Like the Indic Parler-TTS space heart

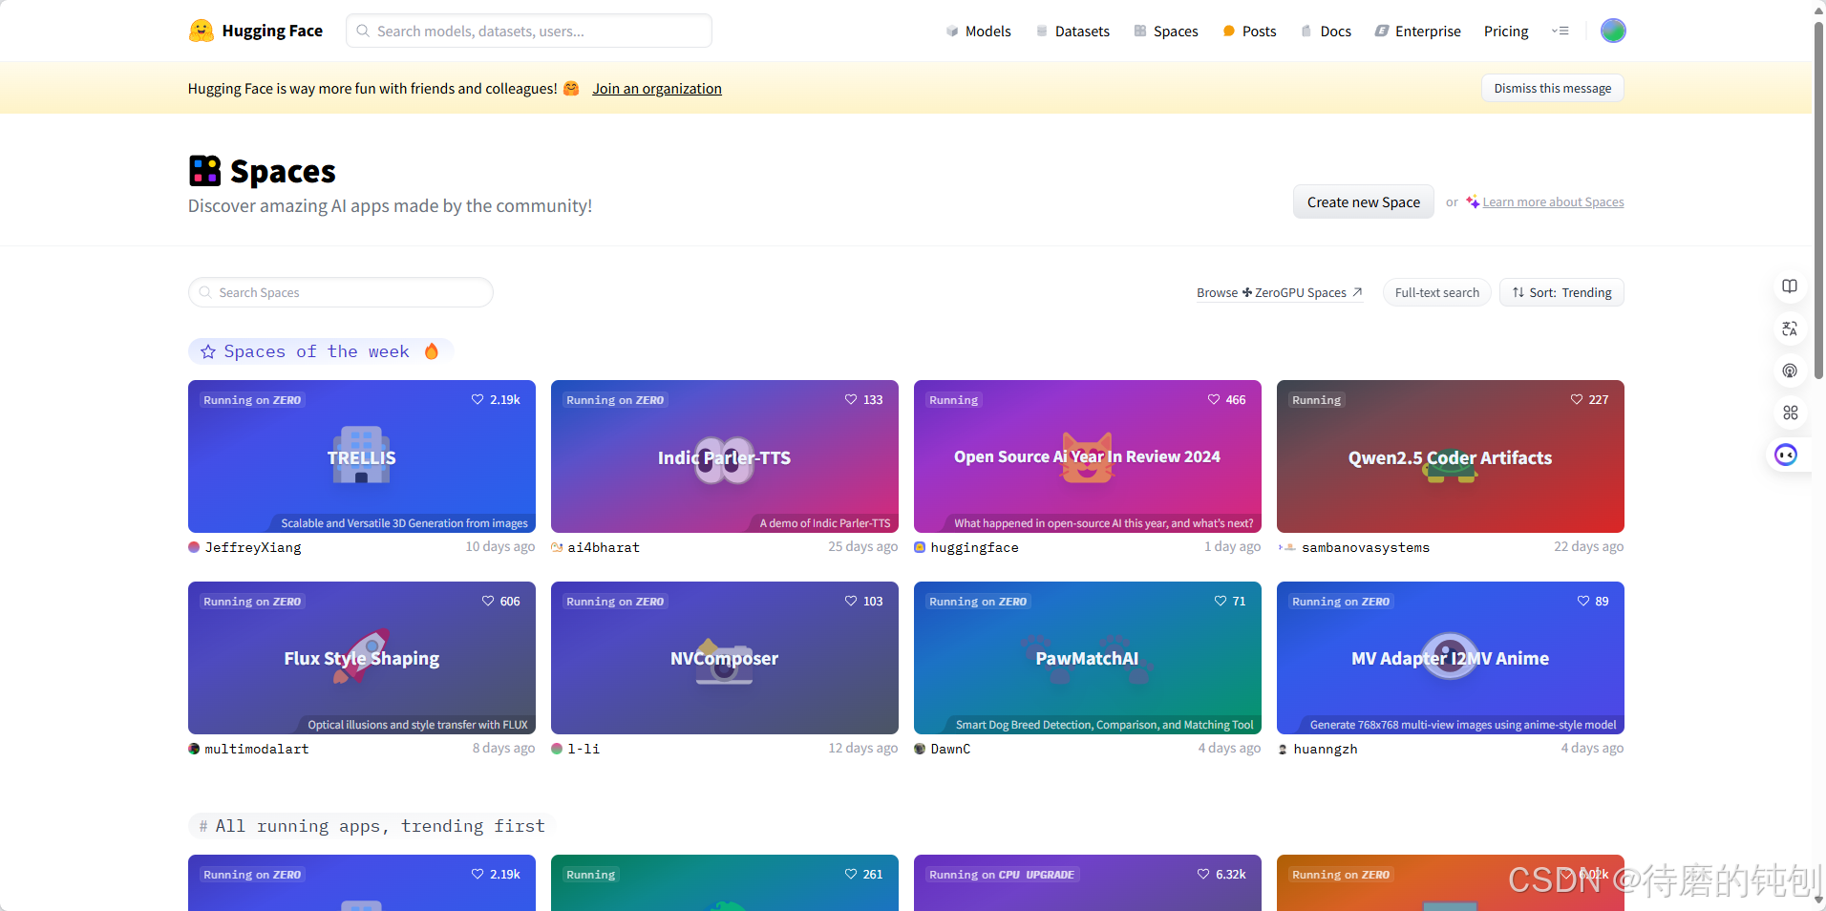(x=851, y=400)
